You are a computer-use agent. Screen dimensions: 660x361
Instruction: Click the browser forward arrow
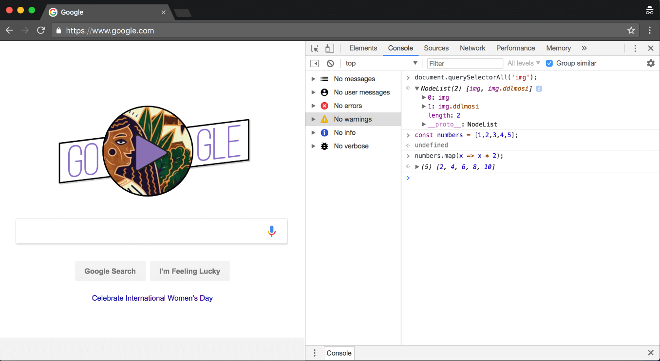[x=25, y=30]
